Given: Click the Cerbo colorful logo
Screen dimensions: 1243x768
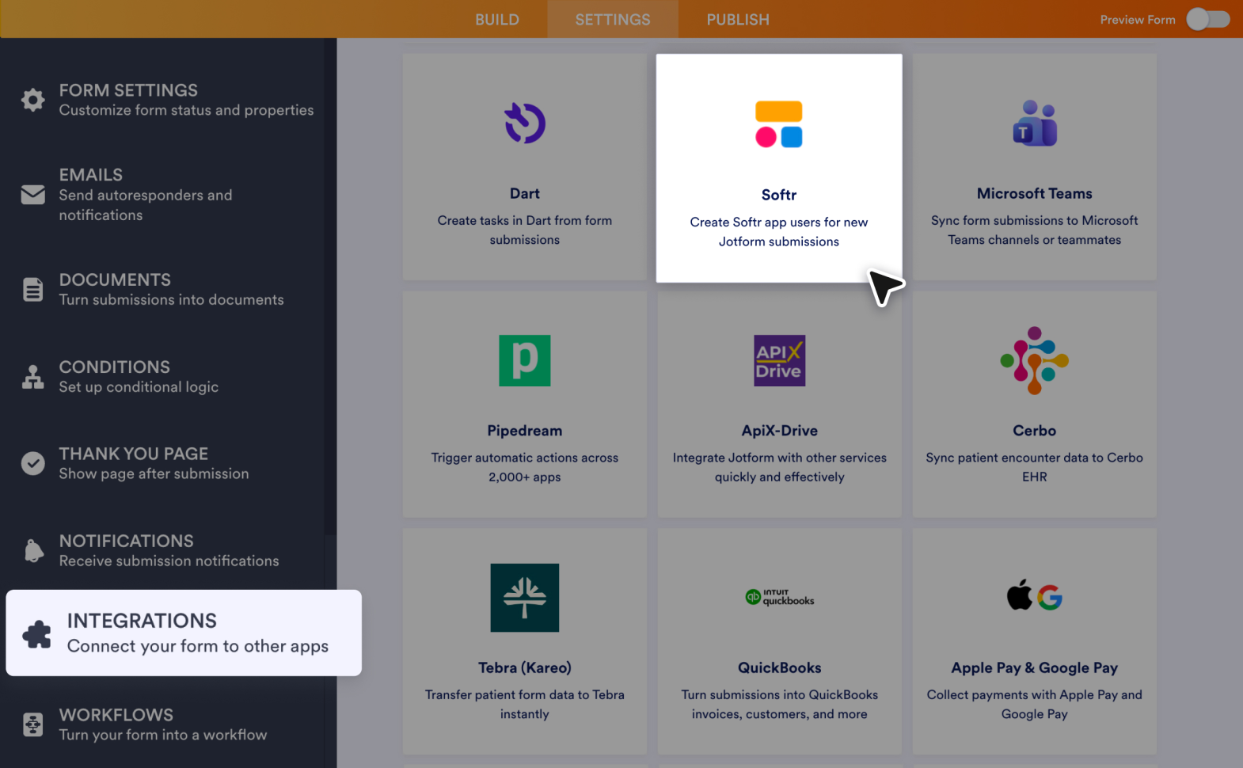Looking at the screenshot, I should click(x=1035, y=360).
